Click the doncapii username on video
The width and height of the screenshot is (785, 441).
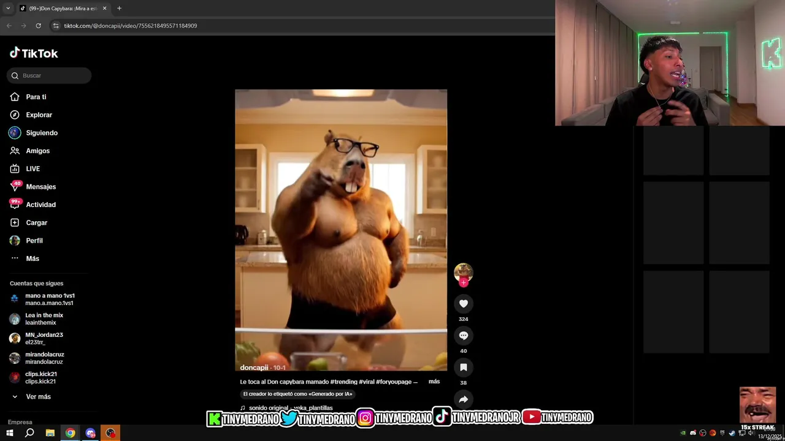tap(254, 367)
